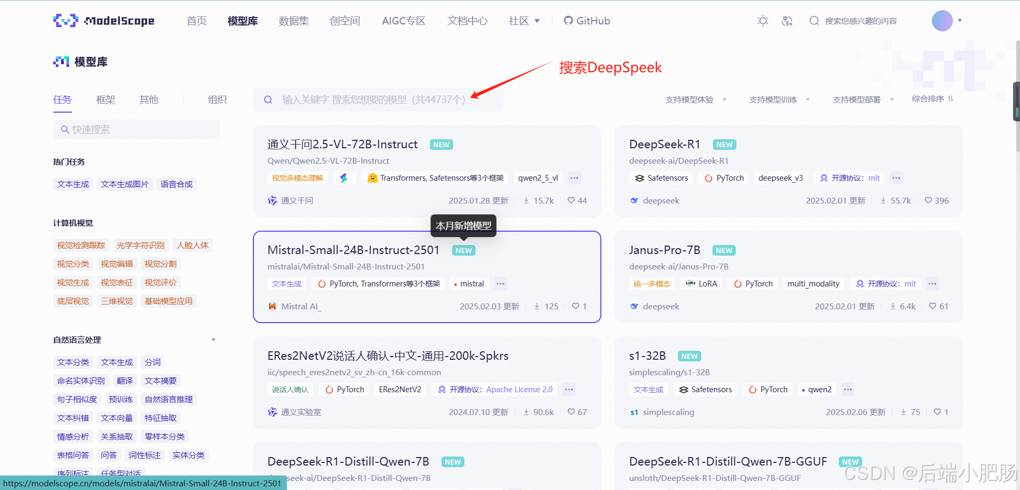Expand the 支持模型体验 filter dropdown

pyautogui.click(x=696, y=99)
